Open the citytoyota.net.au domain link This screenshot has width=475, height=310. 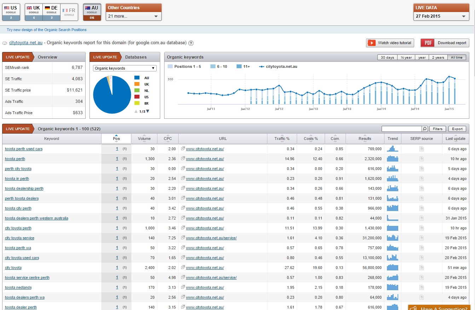(26, 43)
